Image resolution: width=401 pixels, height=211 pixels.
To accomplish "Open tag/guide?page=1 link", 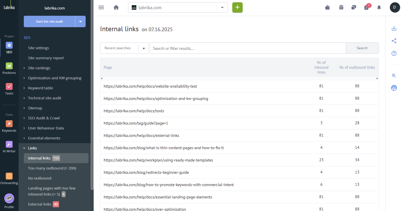I will click(136, 123).
